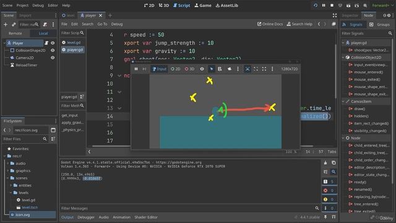Click select tool arrow in game toolbar
396x223 pixels.
pyautogui.click(x=212, y=69)
